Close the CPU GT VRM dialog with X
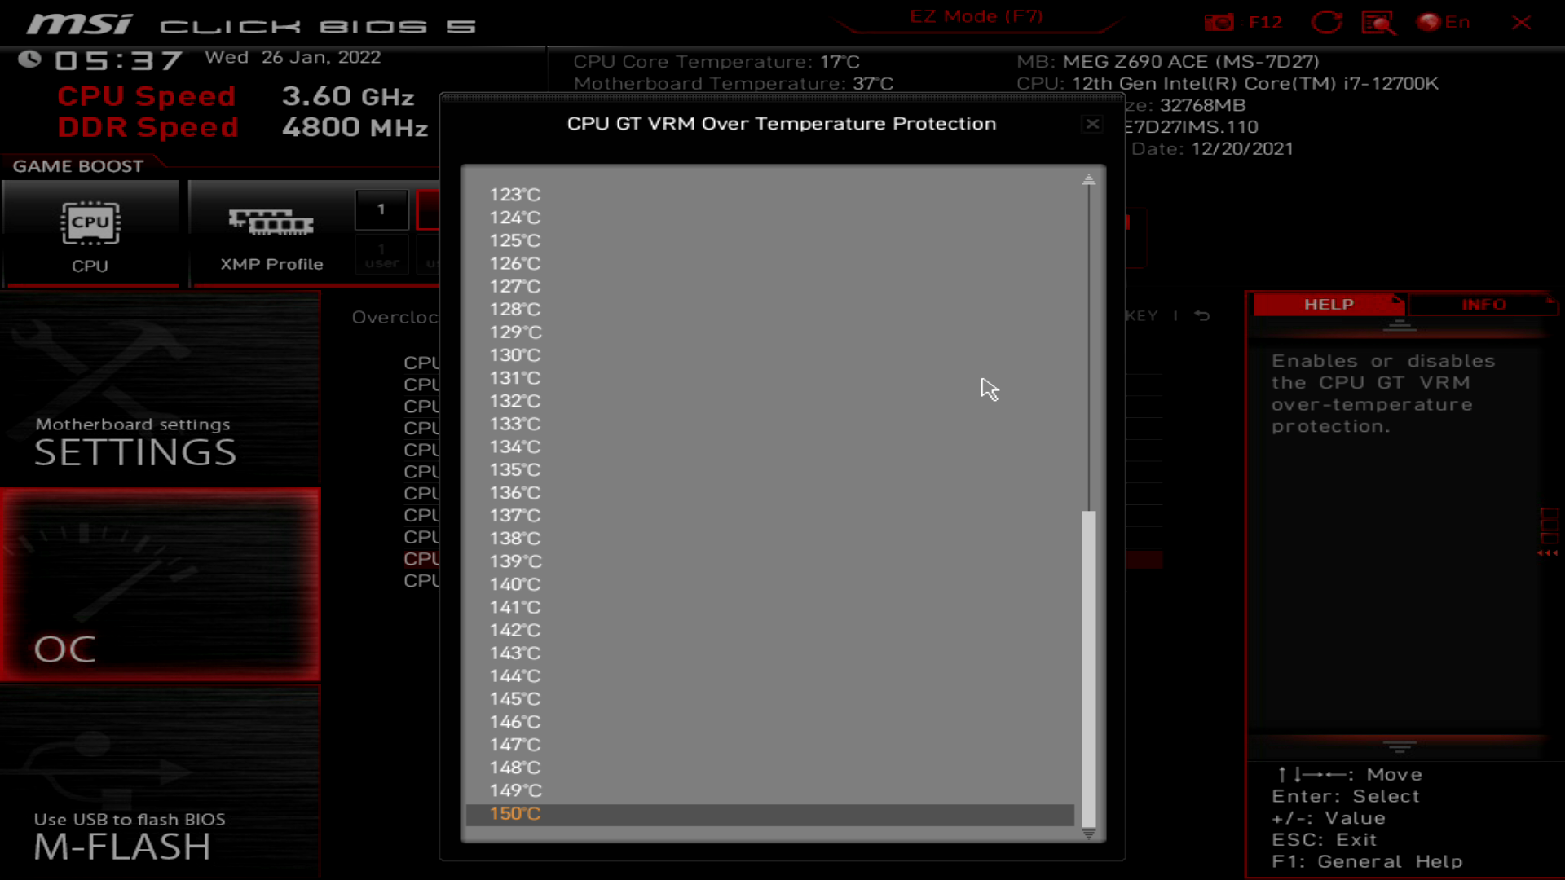The height and width of the screenshot is (880, 1565). click(x=1091, y=124)
